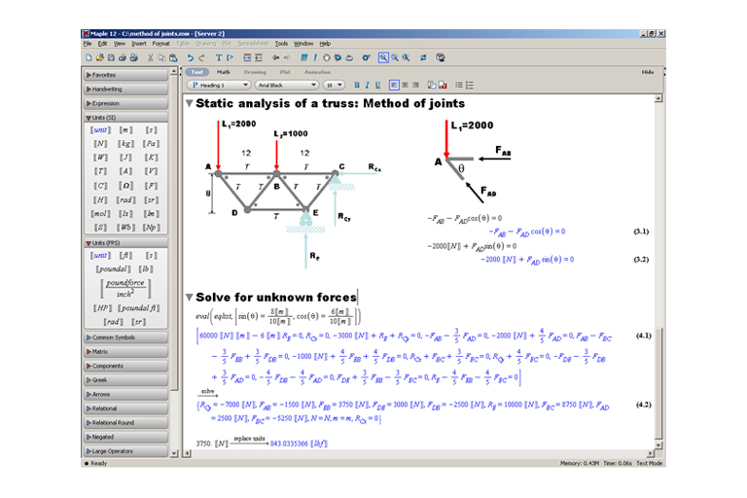This screenshot has height=498, width=747.
Task: Open the paragraph style Heading 1 dropdown
Action: 219,85
